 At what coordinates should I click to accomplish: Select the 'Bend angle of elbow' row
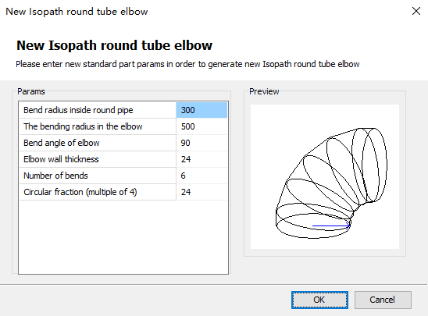(123, 143)
